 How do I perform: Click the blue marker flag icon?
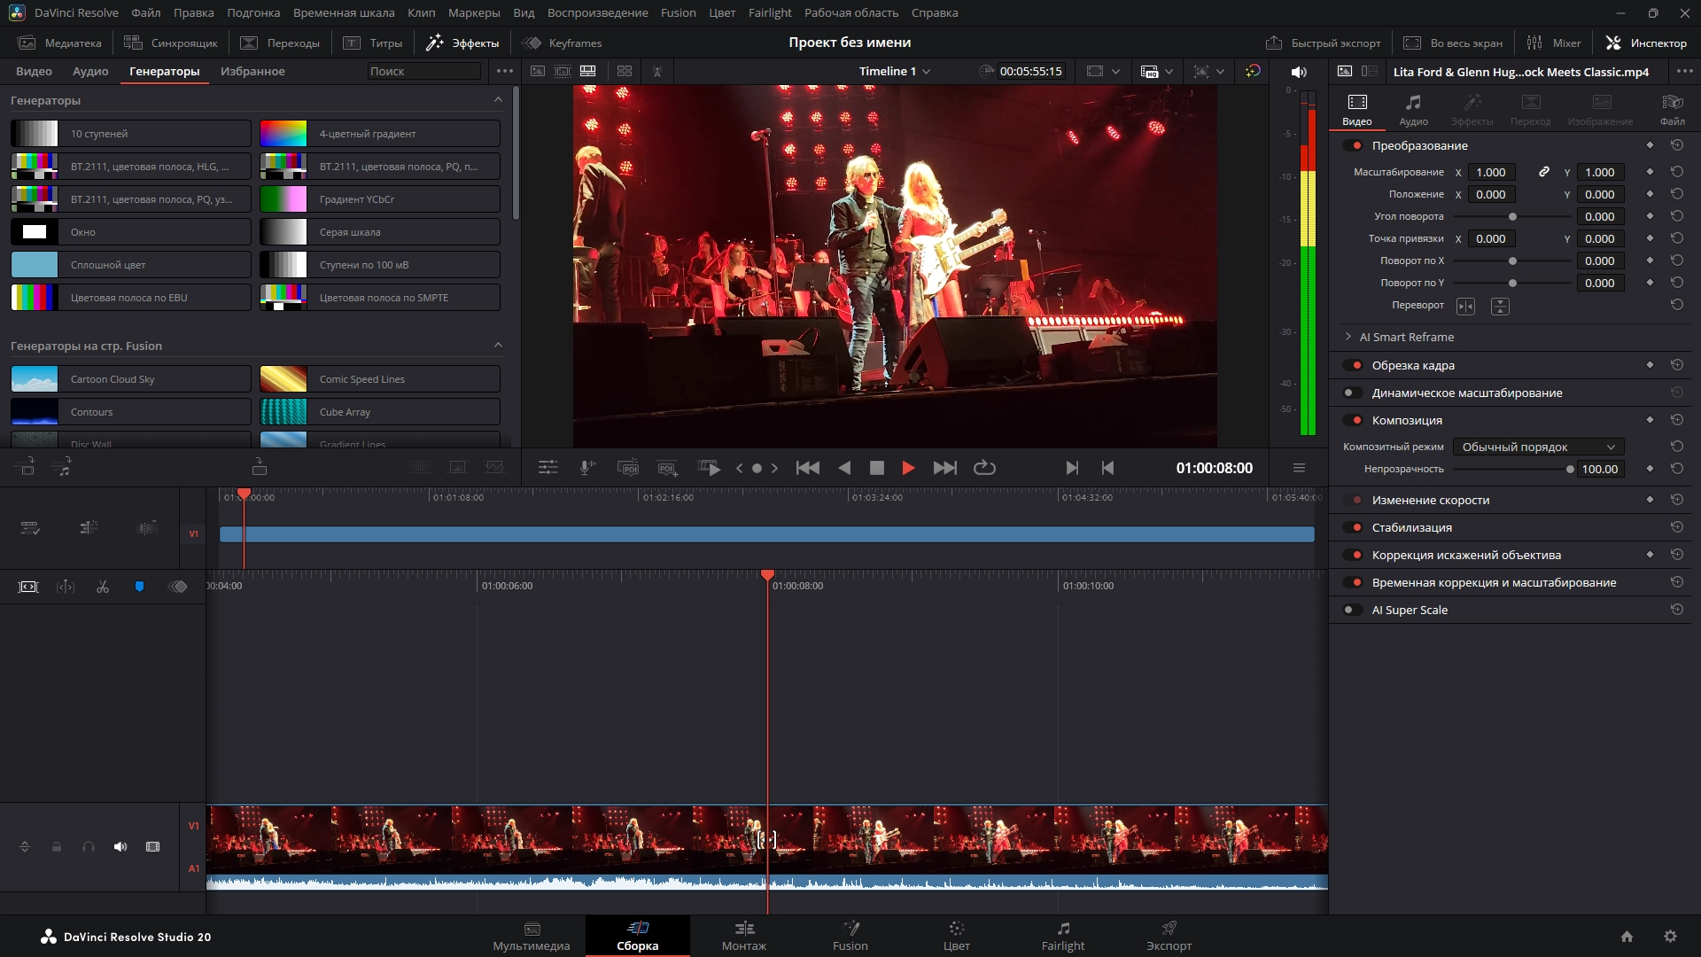139,587
